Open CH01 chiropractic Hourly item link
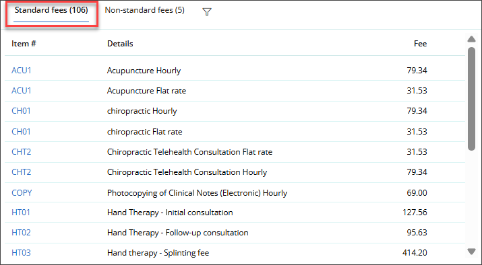This screenshot has width=482, height=265. (21, 111)
